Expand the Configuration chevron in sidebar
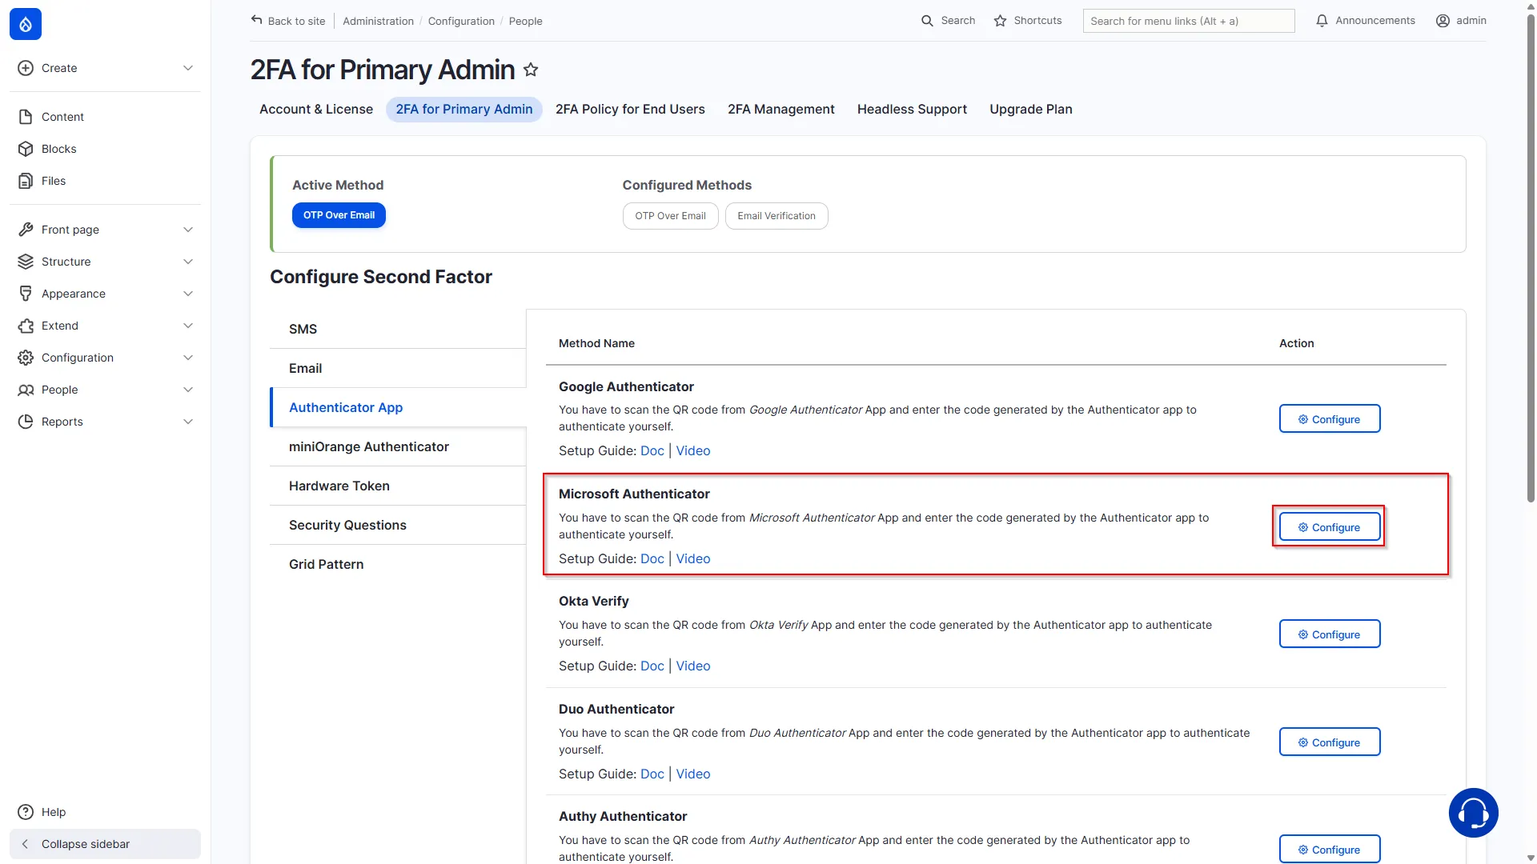Viewport: 1537px width, 864px height. pos(188,358)
